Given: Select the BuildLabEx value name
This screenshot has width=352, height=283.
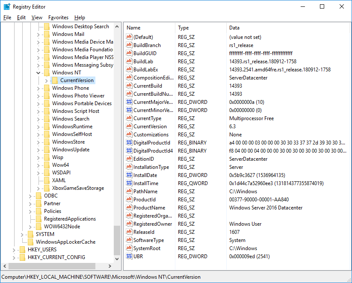Looking at the screenshot, I should tap(146, 70).
